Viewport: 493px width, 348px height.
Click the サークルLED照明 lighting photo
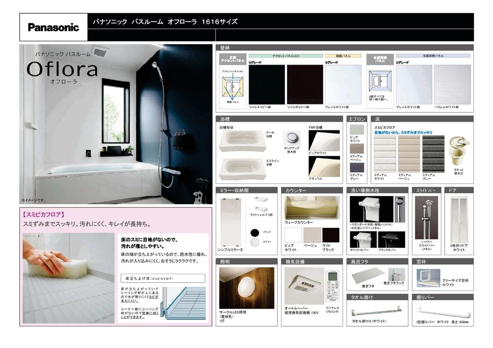(246, 287)
